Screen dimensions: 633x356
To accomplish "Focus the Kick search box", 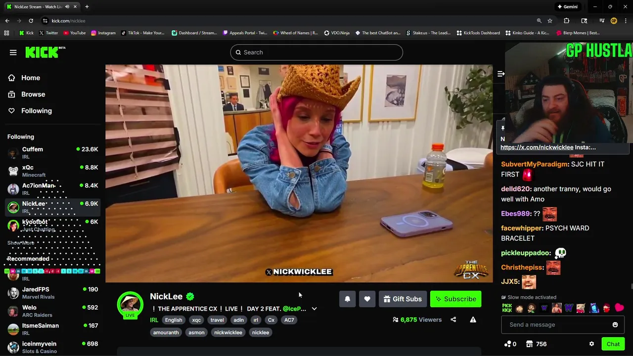I will point(316,52).
